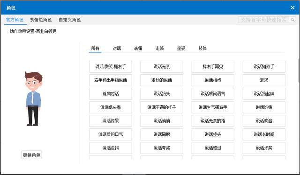Select the 肢体 action category
Viewport: 300px width, 175px height.
[202, 48]
